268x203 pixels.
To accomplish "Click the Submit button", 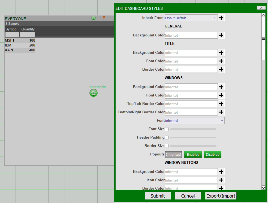I will coord(158,196).
